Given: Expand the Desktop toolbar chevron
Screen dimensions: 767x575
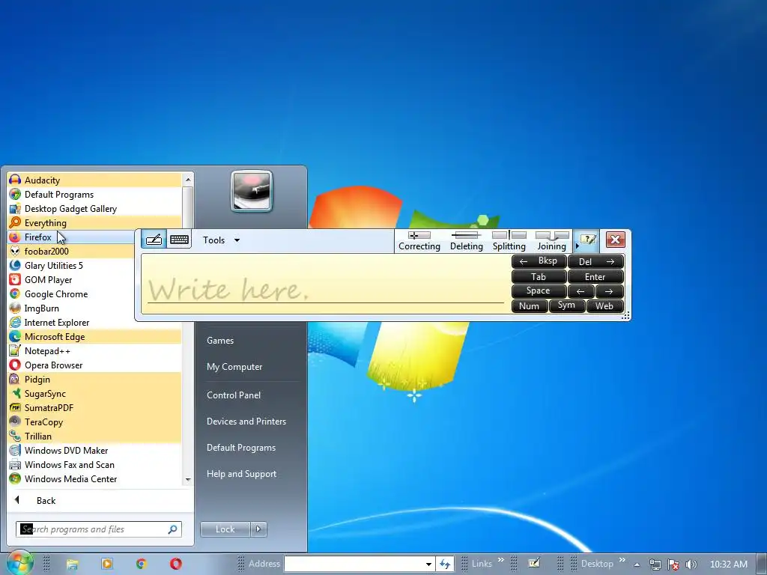Looking at the screenshot, I should [x=622, y=560].
